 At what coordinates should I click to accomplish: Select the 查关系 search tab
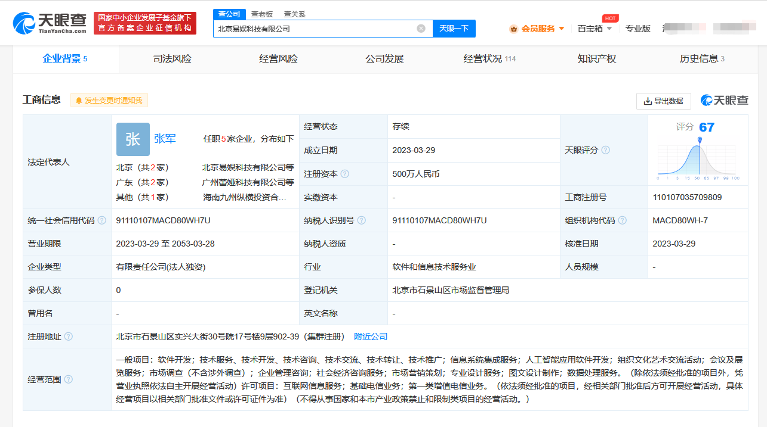point(294,14)
